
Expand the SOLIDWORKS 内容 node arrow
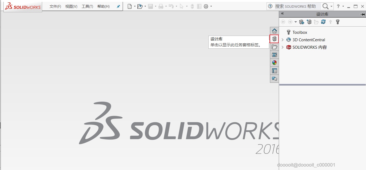coord(283,47)
